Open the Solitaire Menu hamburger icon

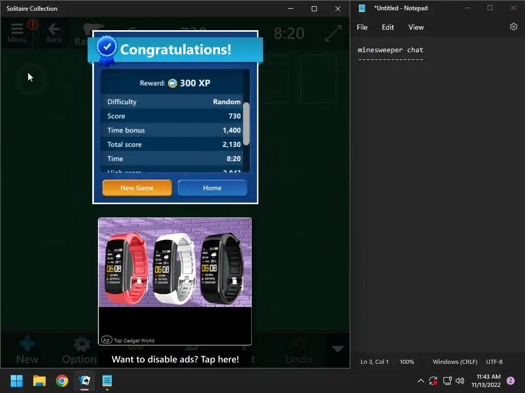click(x=17, y=33)
